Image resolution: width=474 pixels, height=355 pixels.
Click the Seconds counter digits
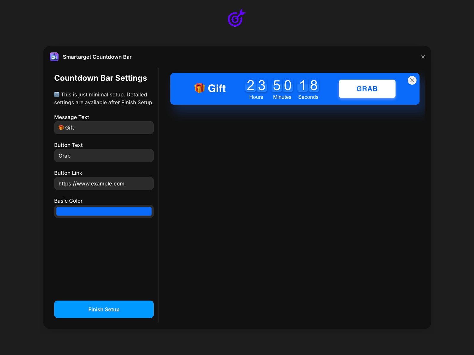[x=308, y=85]
